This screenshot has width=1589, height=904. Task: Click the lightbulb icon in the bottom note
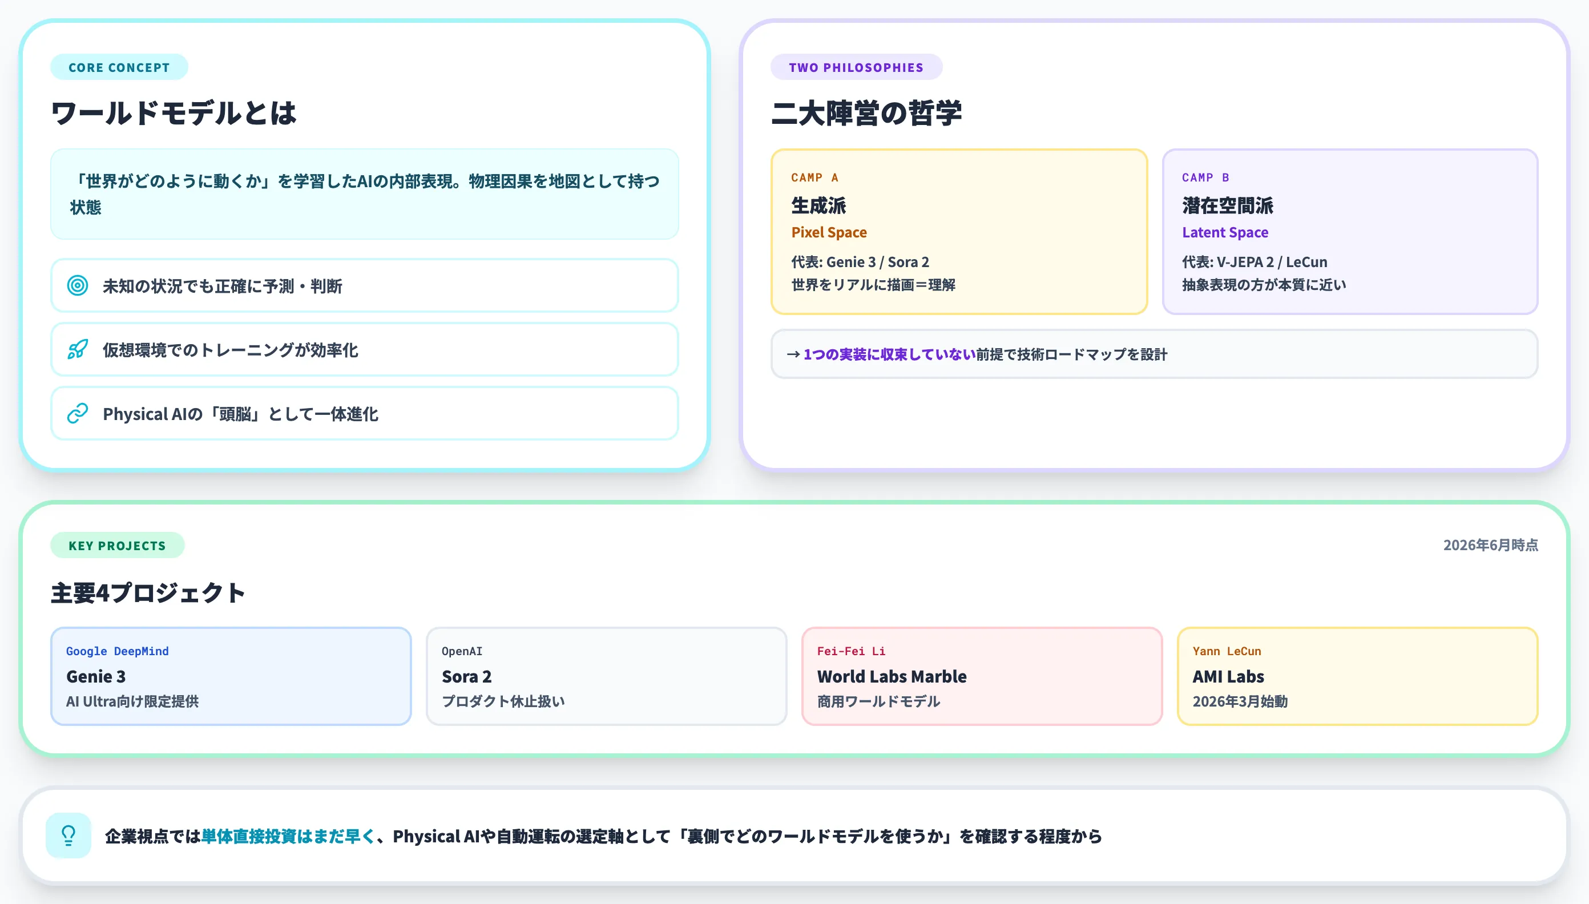pyautogui.click(x=68, y=836)
